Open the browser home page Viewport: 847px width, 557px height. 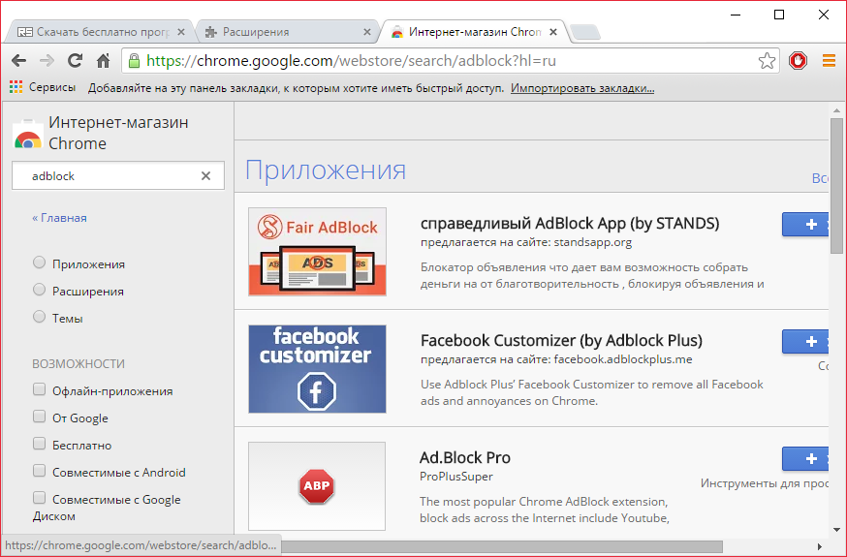click(x=103, y=60)
